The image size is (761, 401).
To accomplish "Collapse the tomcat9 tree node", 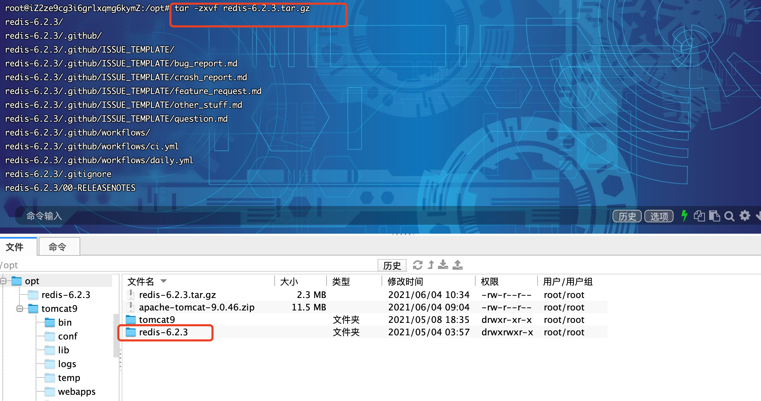I will point(20,308).
